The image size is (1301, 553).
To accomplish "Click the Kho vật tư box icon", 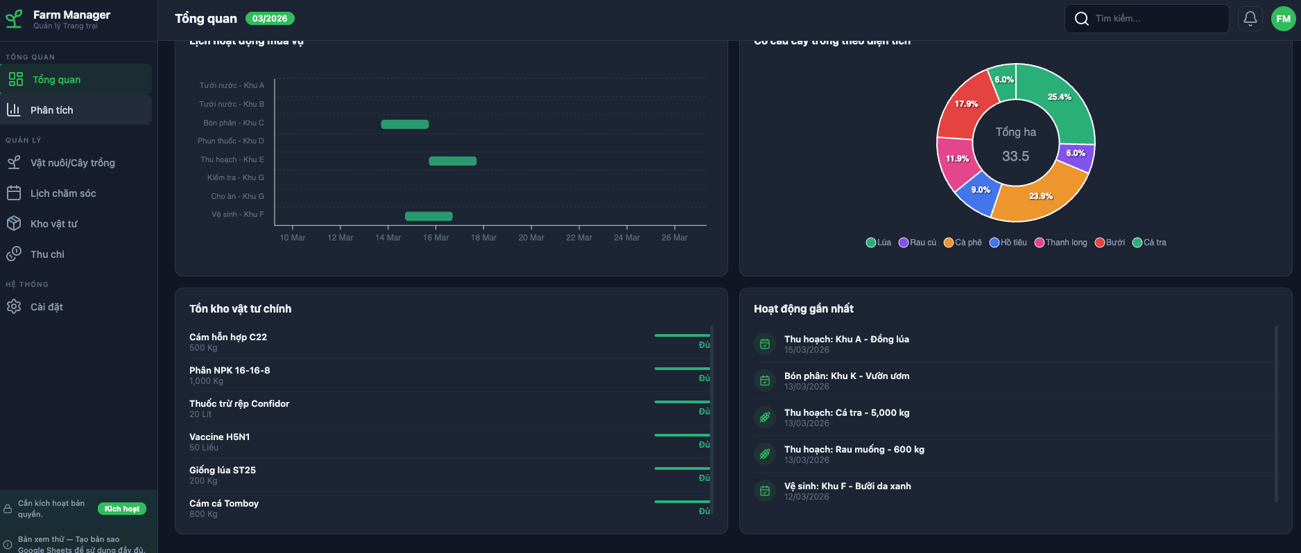I will click(x=14, y=224).
